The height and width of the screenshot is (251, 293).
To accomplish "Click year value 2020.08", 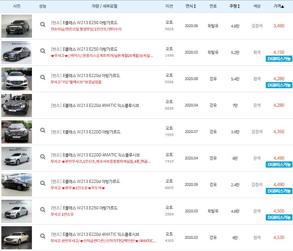I will tap(191, 79).
